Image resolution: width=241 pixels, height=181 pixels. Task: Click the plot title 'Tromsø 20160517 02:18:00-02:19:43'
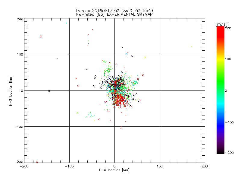pos(114,11)
